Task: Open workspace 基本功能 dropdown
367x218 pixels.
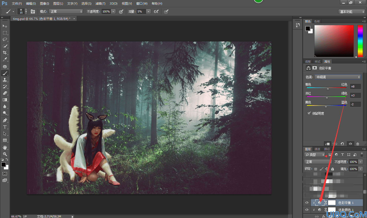Action: [352, 12]
